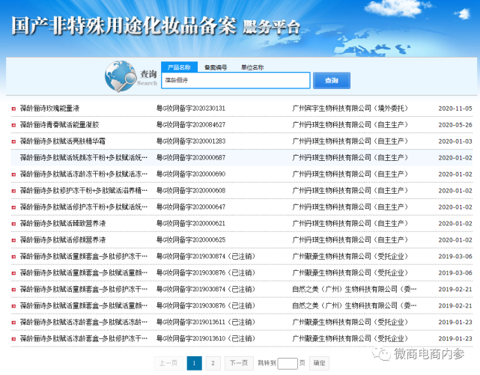Click red bullet icon beside 葆龄俪诗玫瑰能量液

click(x=13, y=109)
